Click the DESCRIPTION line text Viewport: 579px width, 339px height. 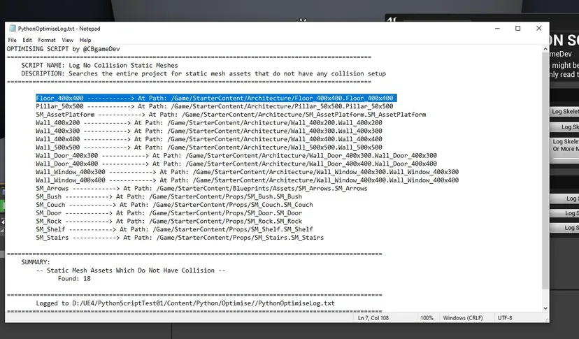point(203,73)
